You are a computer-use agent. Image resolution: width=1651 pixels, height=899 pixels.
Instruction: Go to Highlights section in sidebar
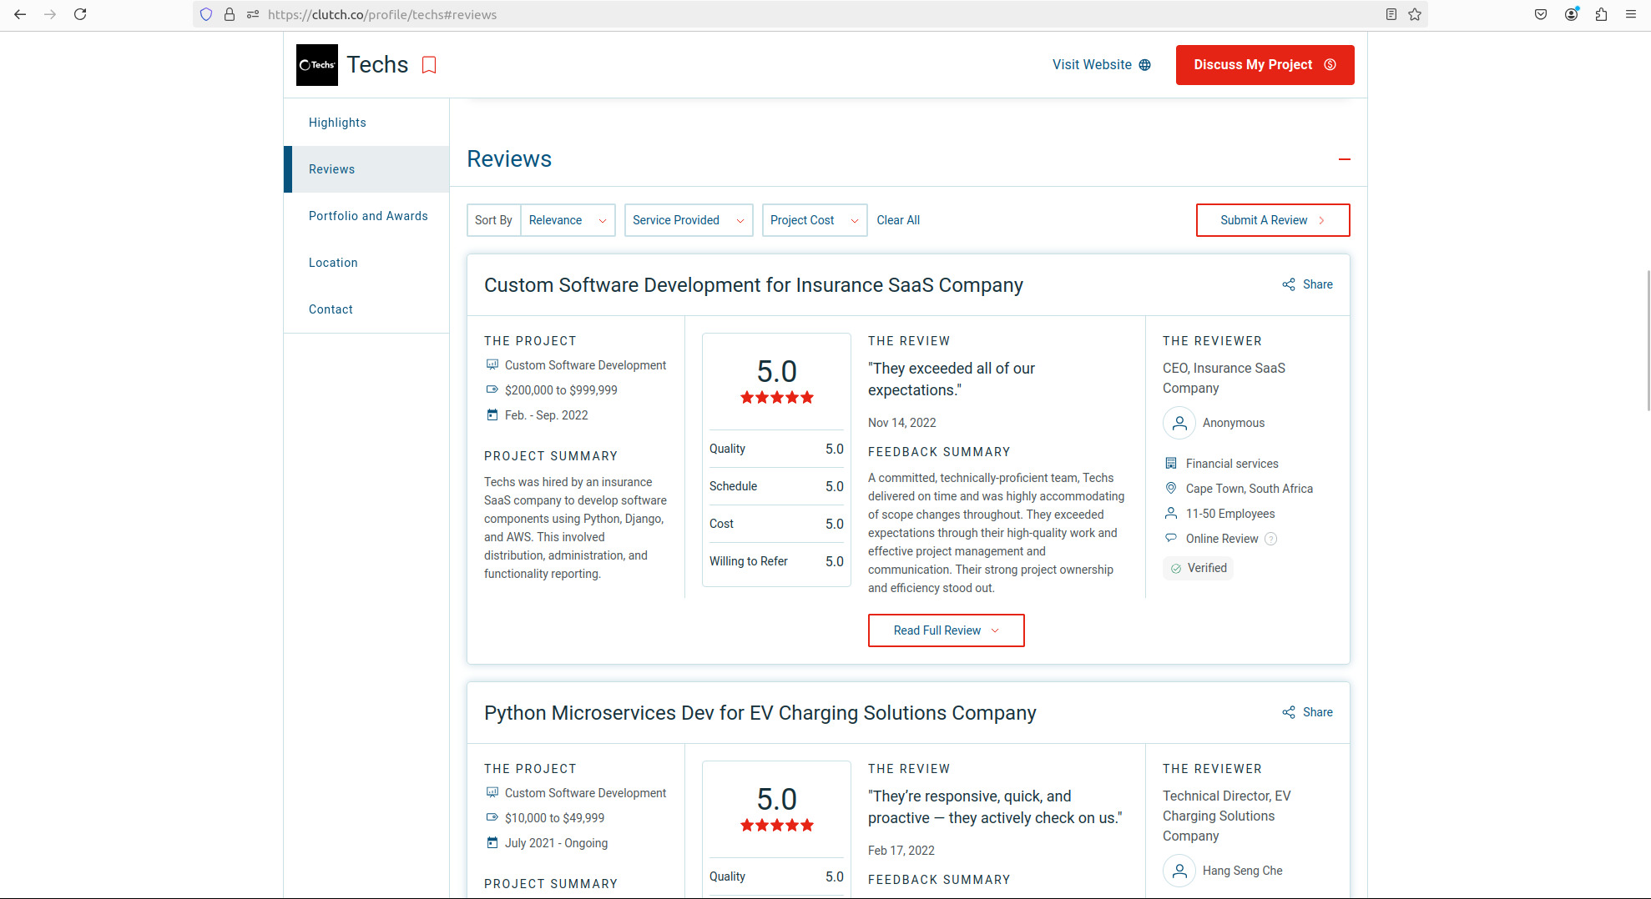tap(337, 123)
